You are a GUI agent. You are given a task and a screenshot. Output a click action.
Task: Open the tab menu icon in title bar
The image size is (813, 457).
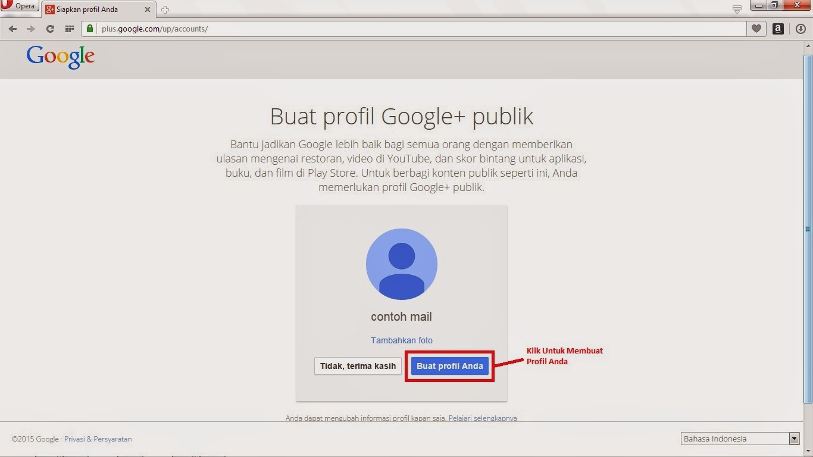(737, 9)
